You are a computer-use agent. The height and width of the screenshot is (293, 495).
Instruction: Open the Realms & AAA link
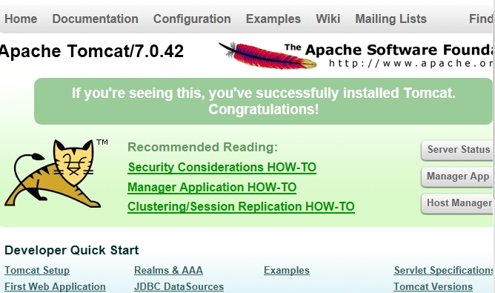(x=168, y=271)
